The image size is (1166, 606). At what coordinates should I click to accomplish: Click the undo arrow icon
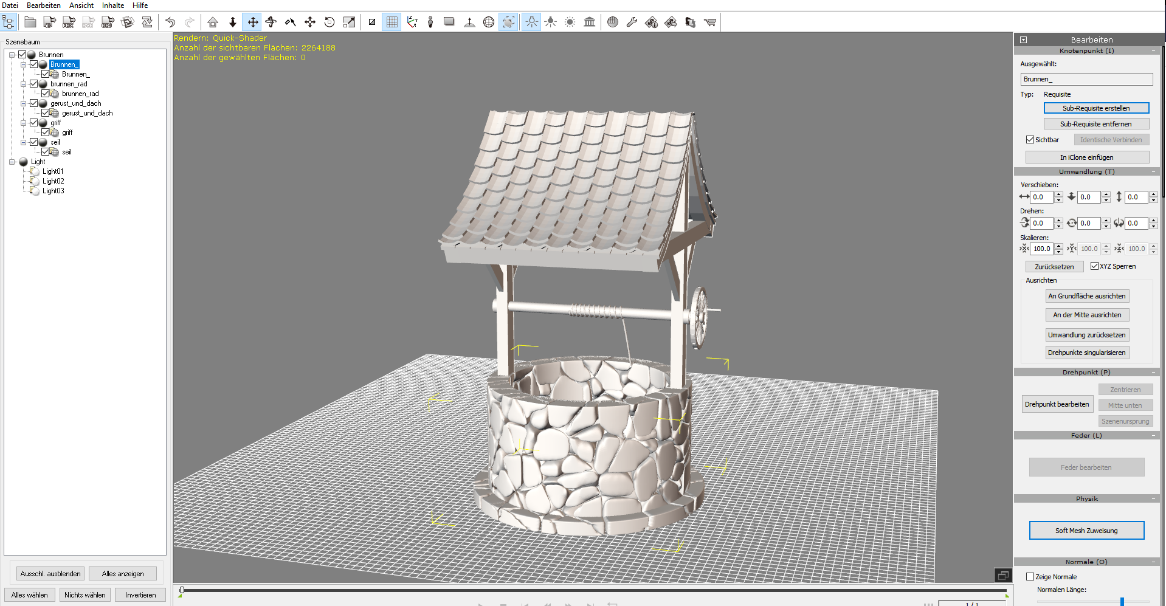tap(170, 22)
